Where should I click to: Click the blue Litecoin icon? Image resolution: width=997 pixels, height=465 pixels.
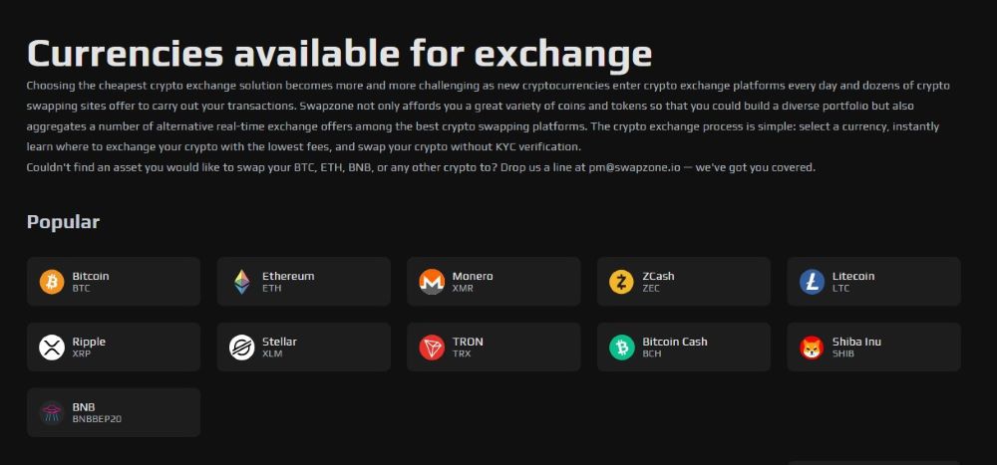(x=812, y=282)
